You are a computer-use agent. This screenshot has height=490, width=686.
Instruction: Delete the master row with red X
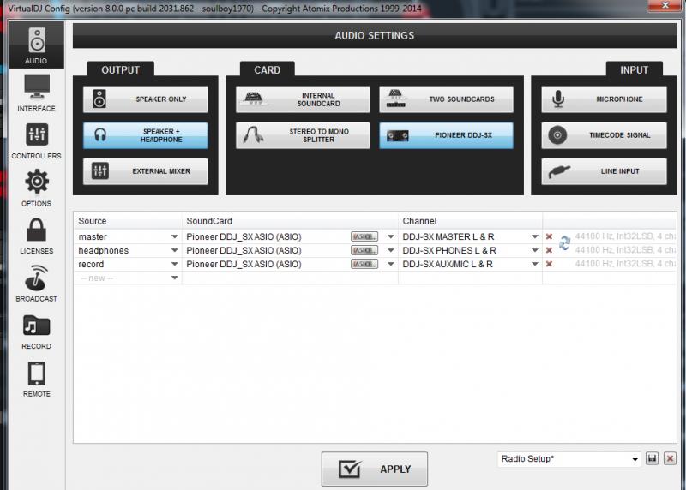(x=549, y=236)
